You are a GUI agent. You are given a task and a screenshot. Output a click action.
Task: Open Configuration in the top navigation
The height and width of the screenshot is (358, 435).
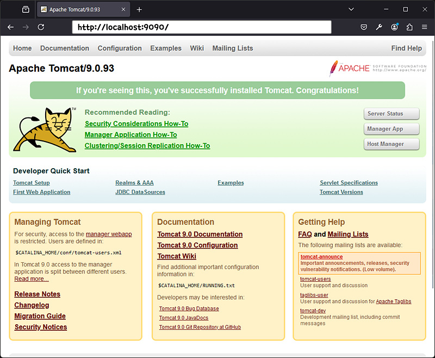120,48
